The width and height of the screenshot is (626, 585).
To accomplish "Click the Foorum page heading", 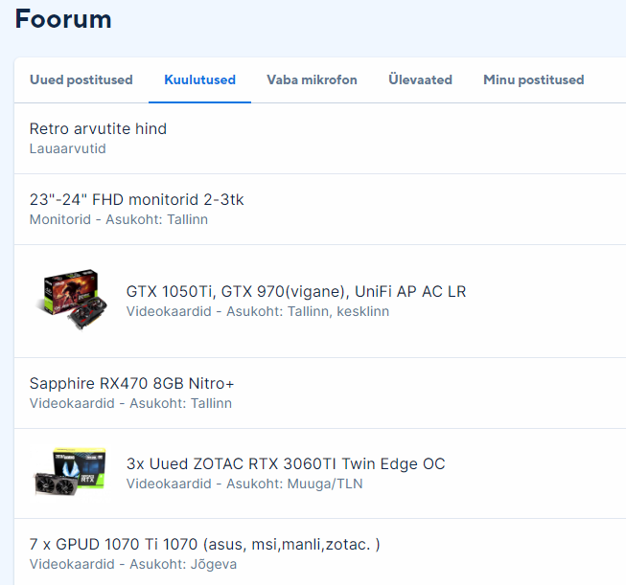I will click(63, 19).
